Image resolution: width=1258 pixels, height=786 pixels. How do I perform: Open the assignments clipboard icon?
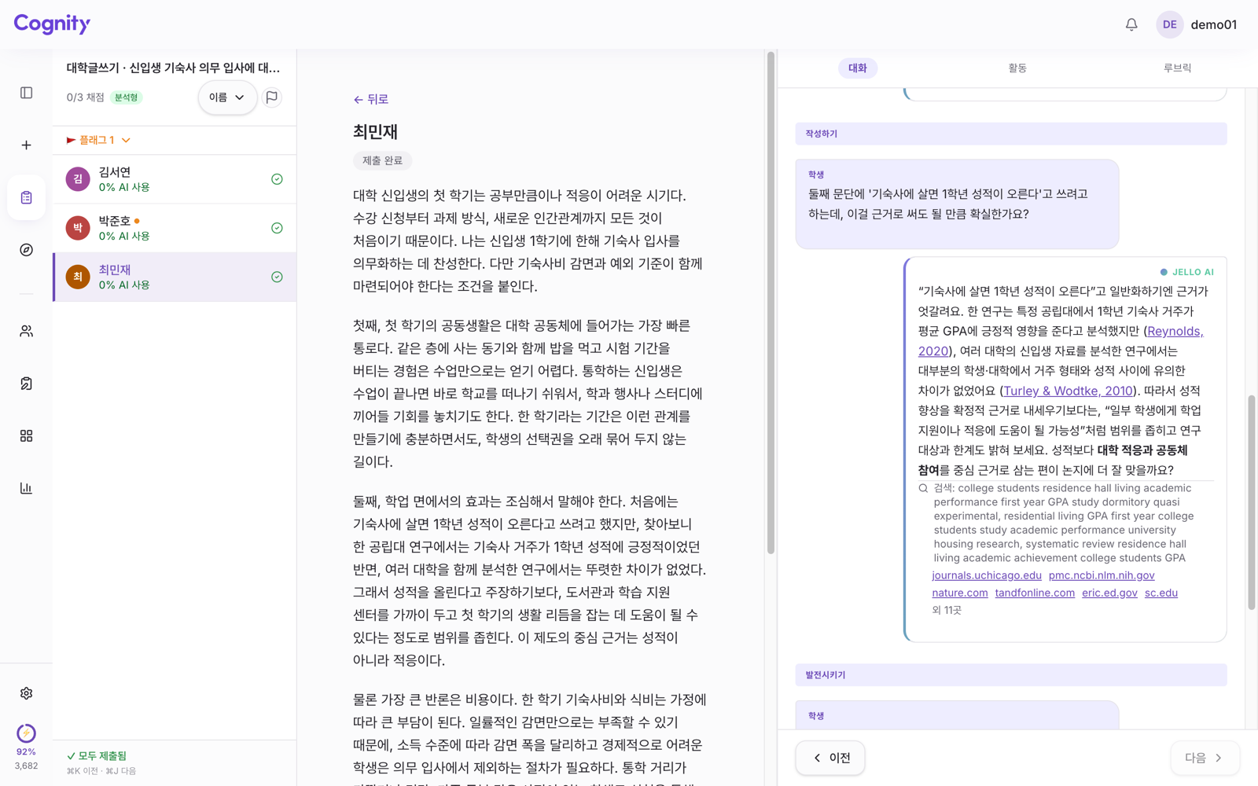point(26,197)
